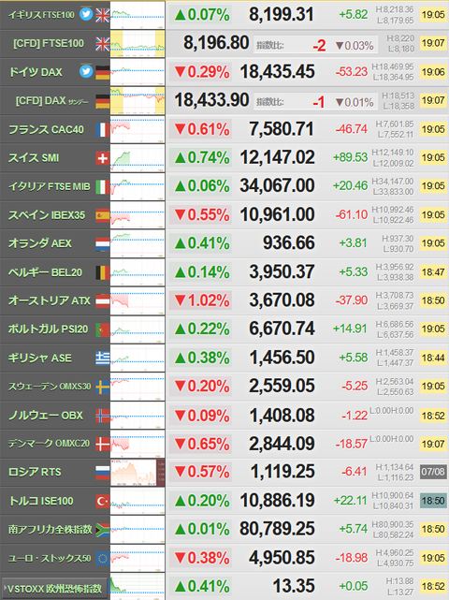Expand the VSTOXX 欧州恐怖指数 button
Viewport: 449px width, 600px height.
(x=54, y=588)
